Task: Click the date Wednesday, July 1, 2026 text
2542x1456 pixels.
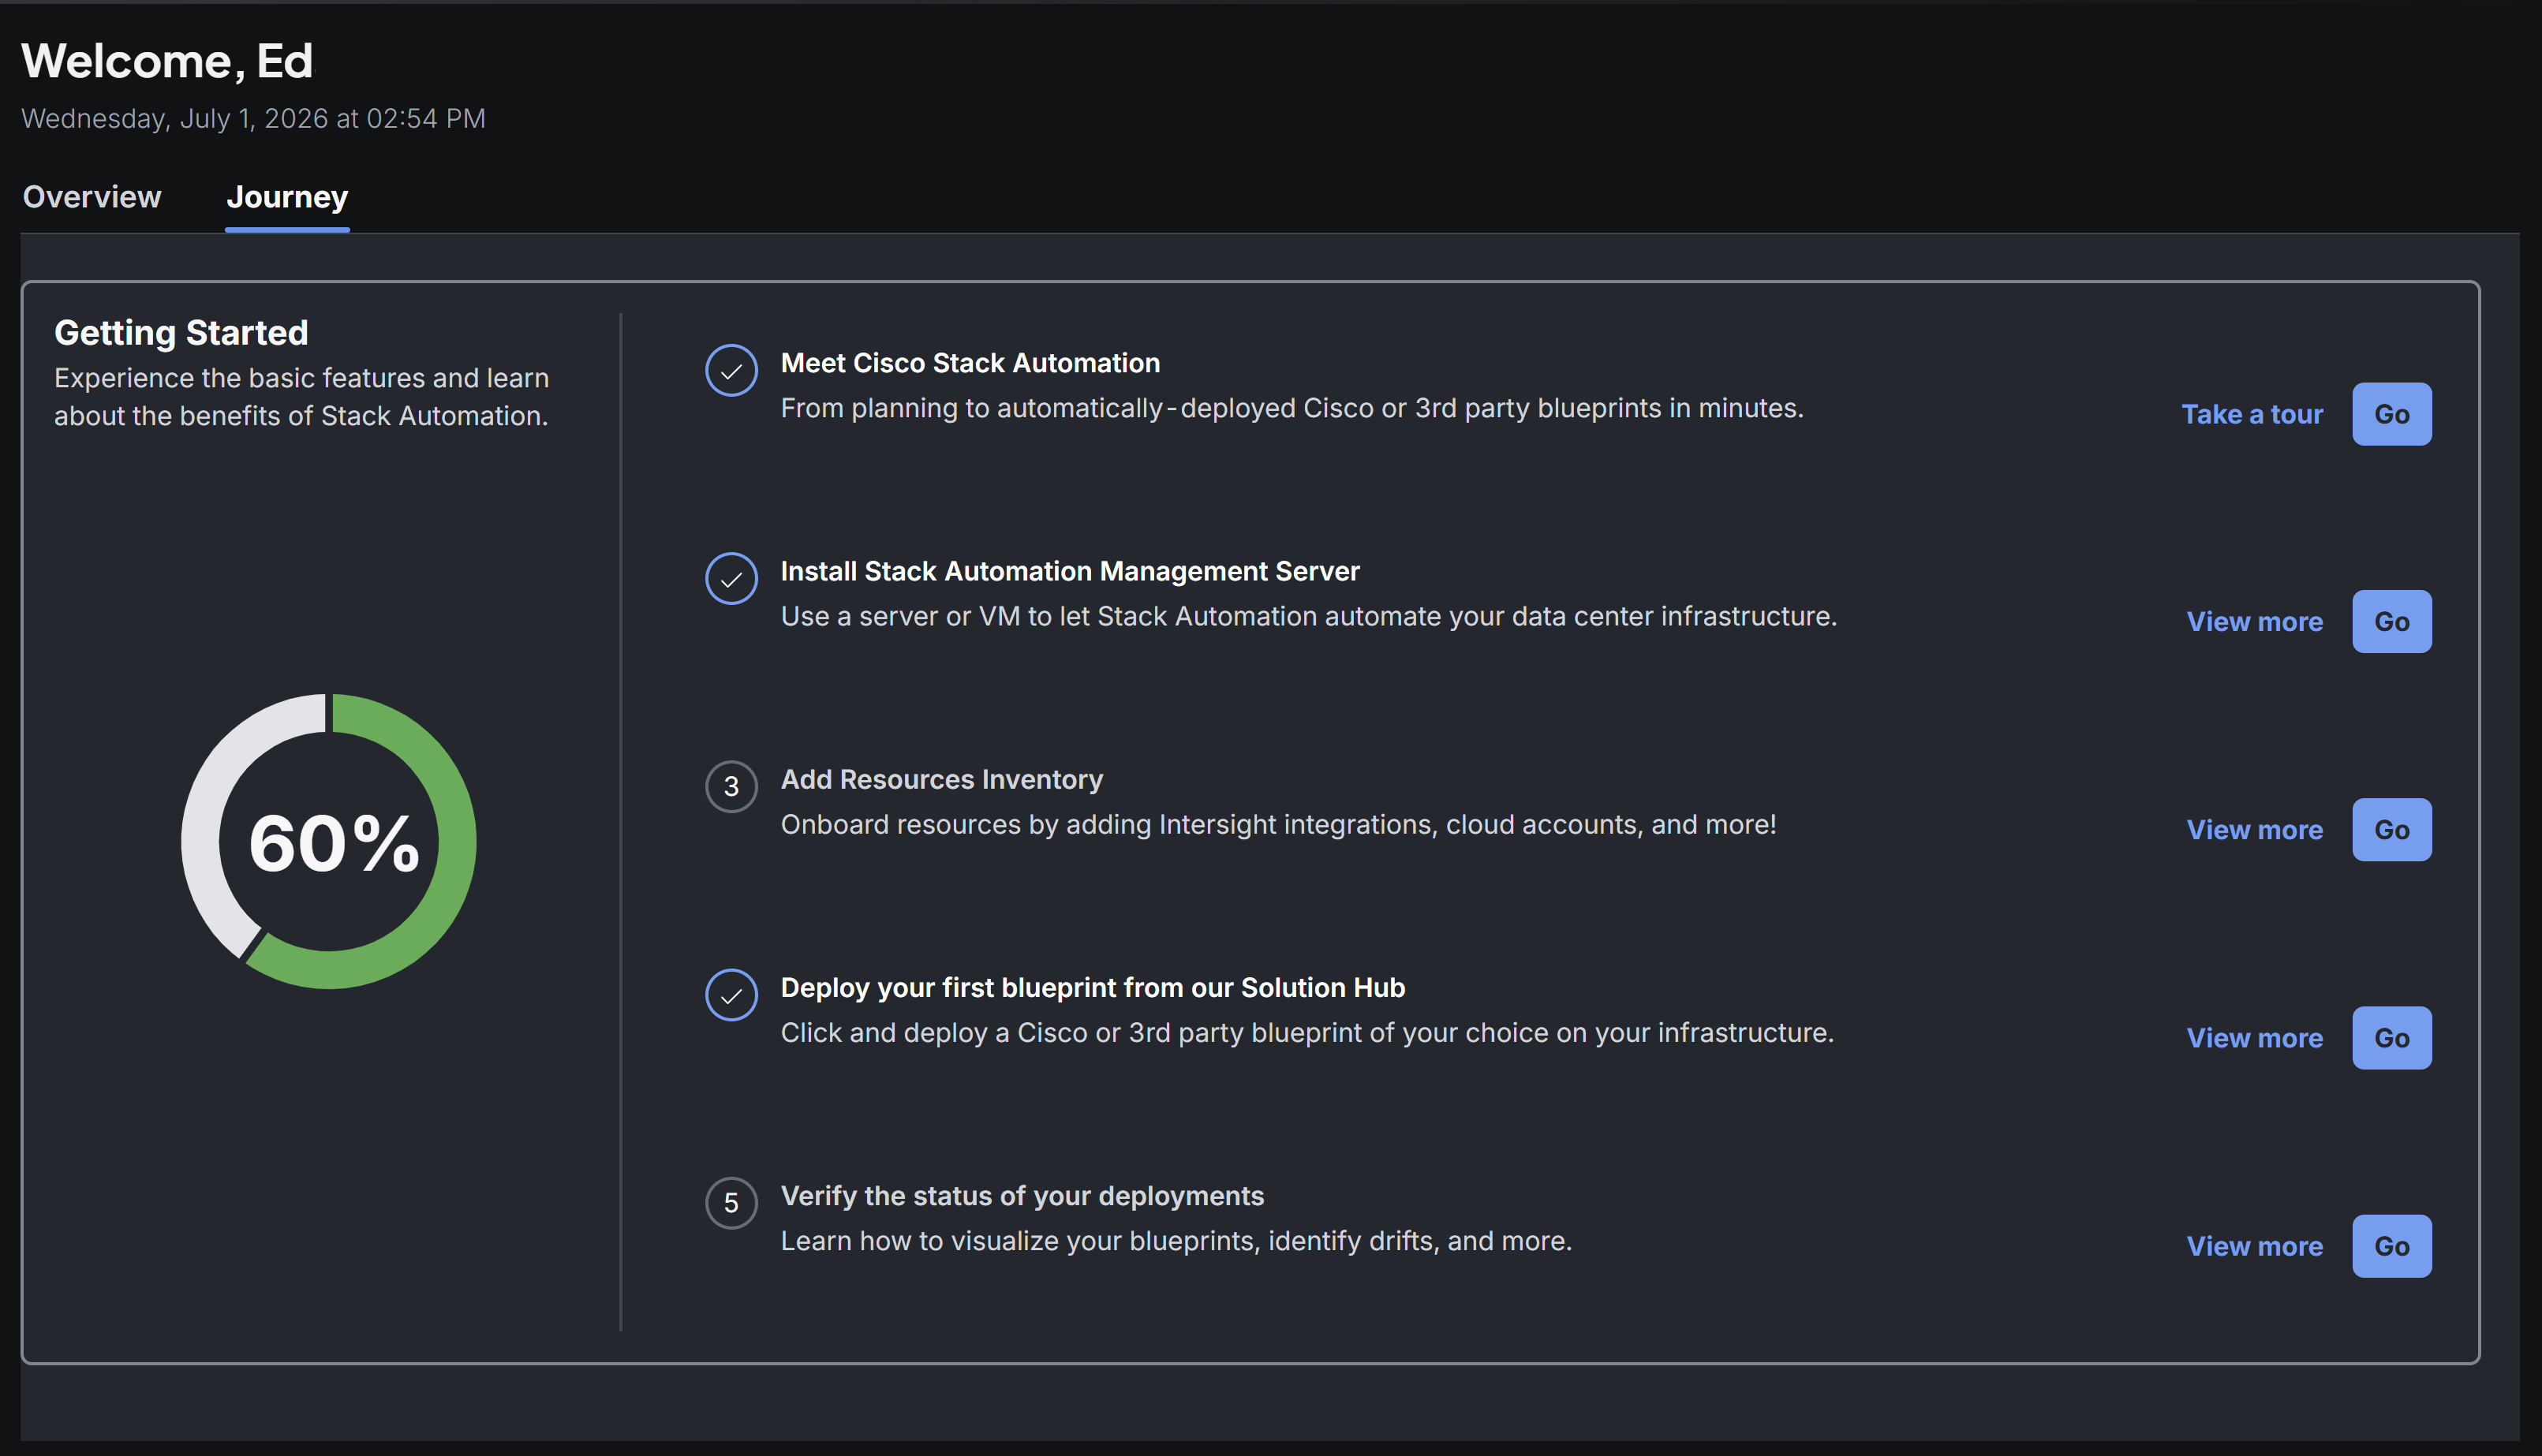Action: [x=253, y=118]
